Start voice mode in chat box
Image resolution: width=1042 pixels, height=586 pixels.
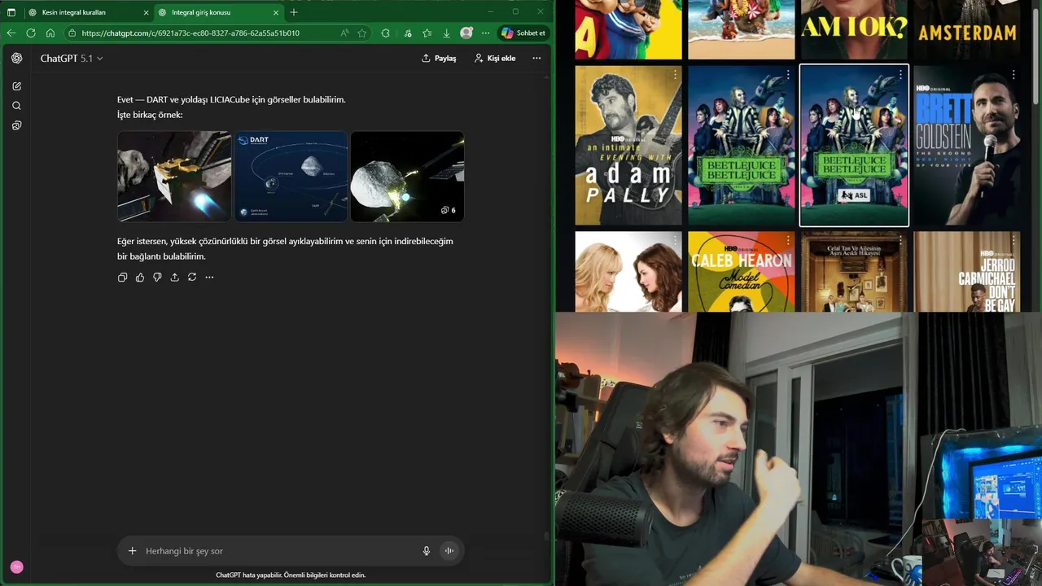(x=449, y=551)
